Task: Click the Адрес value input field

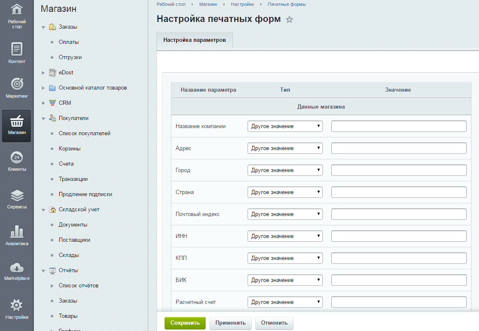Action: point(399,148)
